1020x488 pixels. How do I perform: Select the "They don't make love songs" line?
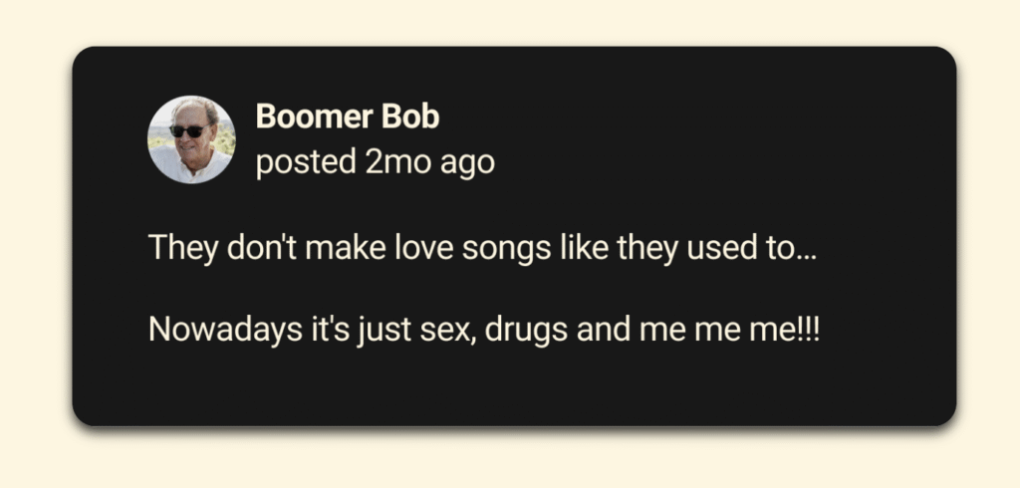[482, 247]
